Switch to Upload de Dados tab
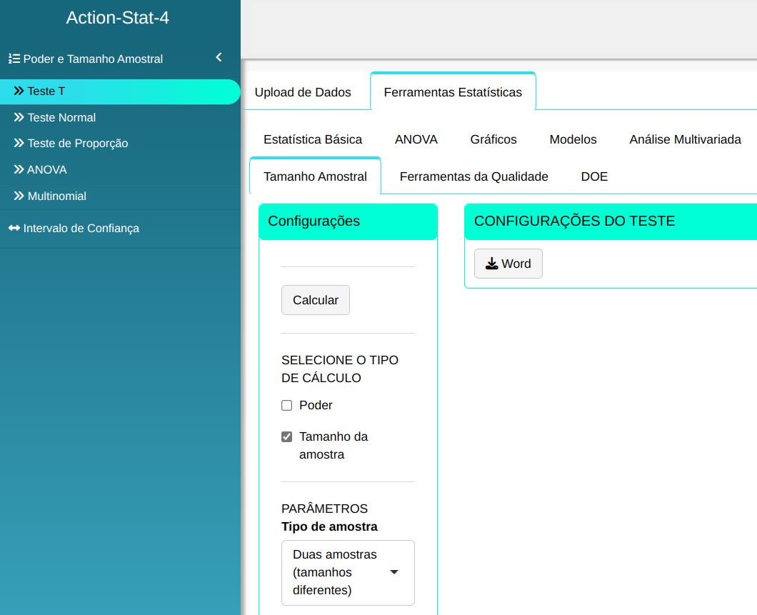The image size is (757, 615). point(303,92)
